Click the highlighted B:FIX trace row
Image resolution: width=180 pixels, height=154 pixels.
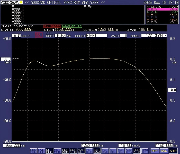[x=162, y=9]
